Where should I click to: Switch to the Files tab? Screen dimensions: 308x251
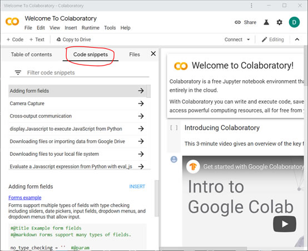coord(135,55)
